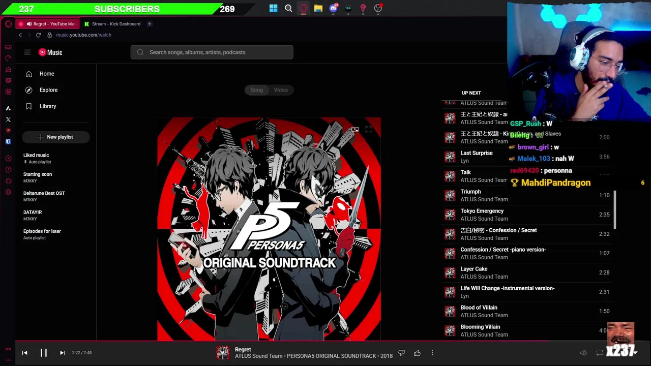The width and height of the screenshot is (651, 366).
Task: Enter fullscreen on the album art player
Action: (368, 130)
